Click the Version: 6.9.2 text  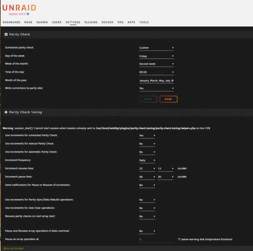[x=17, y=14]
